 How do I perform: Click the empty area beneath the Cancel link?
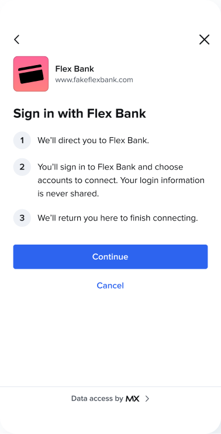110,338
